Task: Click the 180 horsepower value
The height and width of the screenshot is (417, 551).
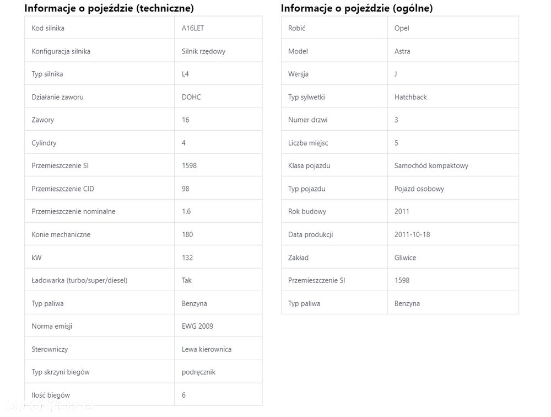Action: pyautogui.click(x=187, y=234)
